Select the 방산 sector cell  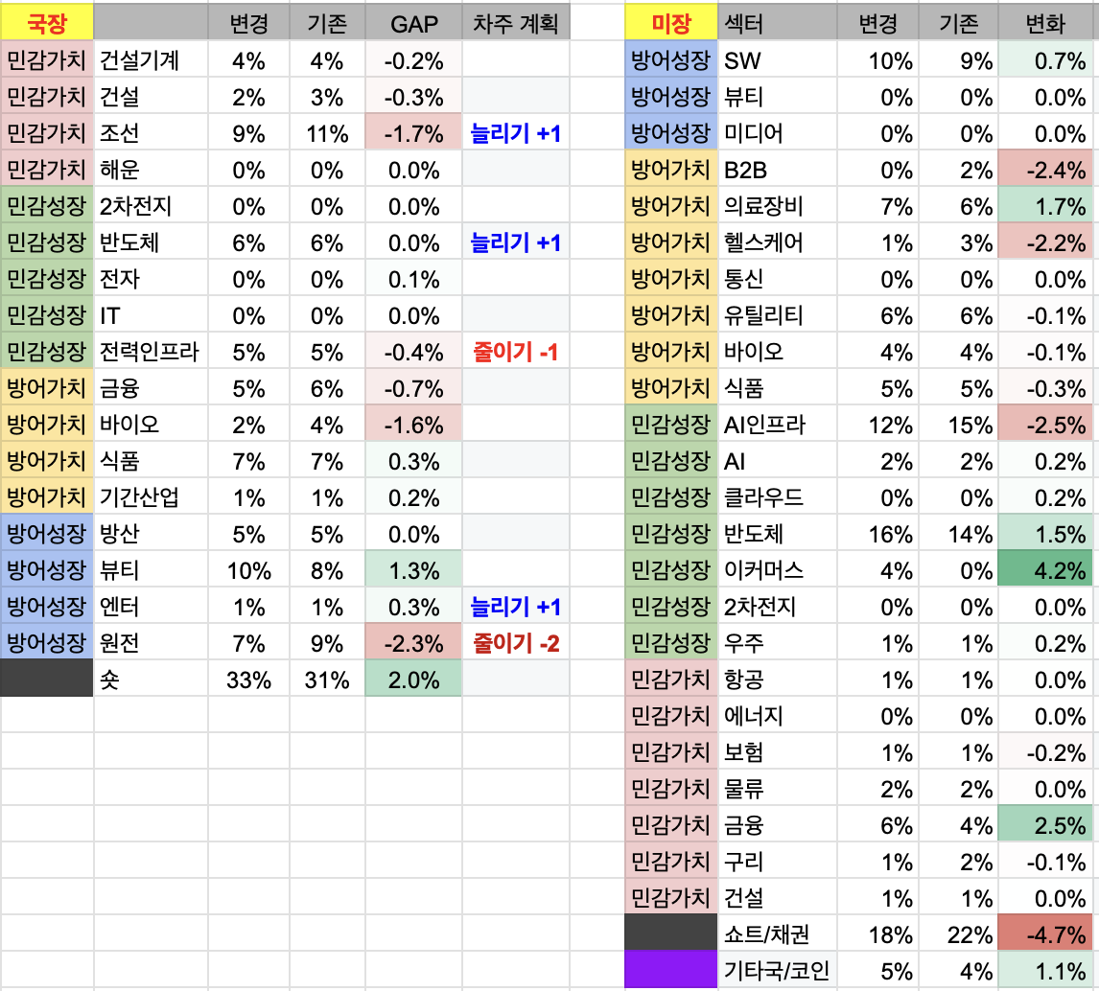coord(151,533)
